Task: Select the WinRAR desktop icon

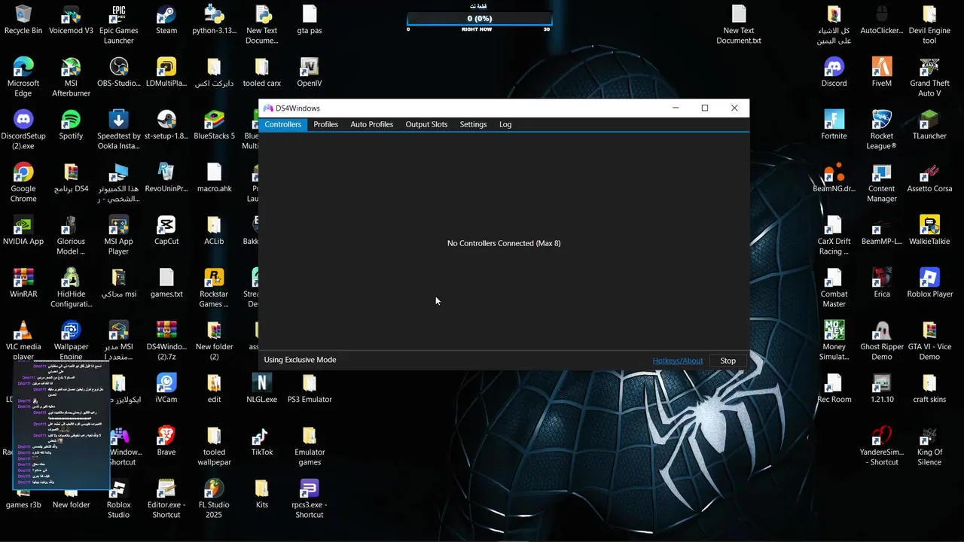Action: pos(23,284)
